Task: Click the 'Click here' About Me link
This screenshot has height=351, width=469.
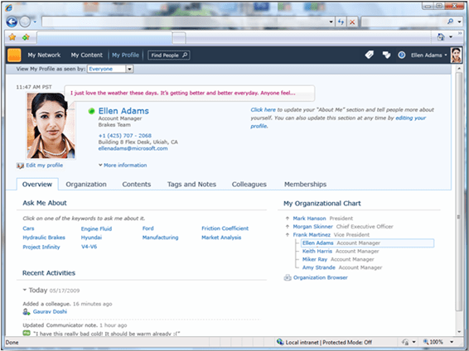Action: point(263,109)
